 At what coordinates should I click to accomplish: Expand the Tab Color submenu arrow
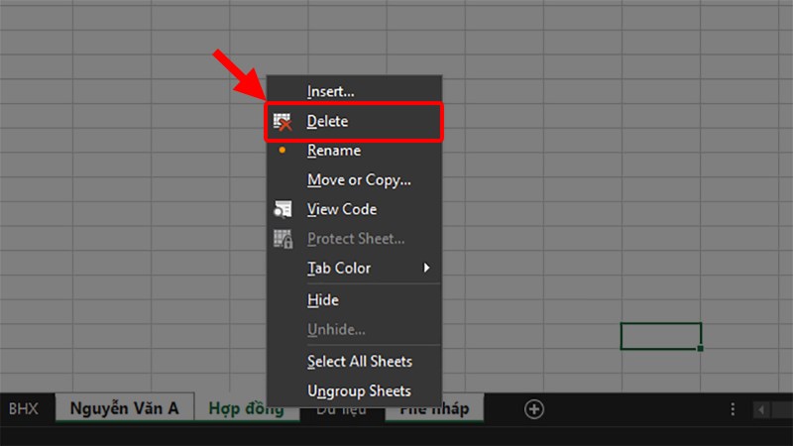[x=427, y=268]
